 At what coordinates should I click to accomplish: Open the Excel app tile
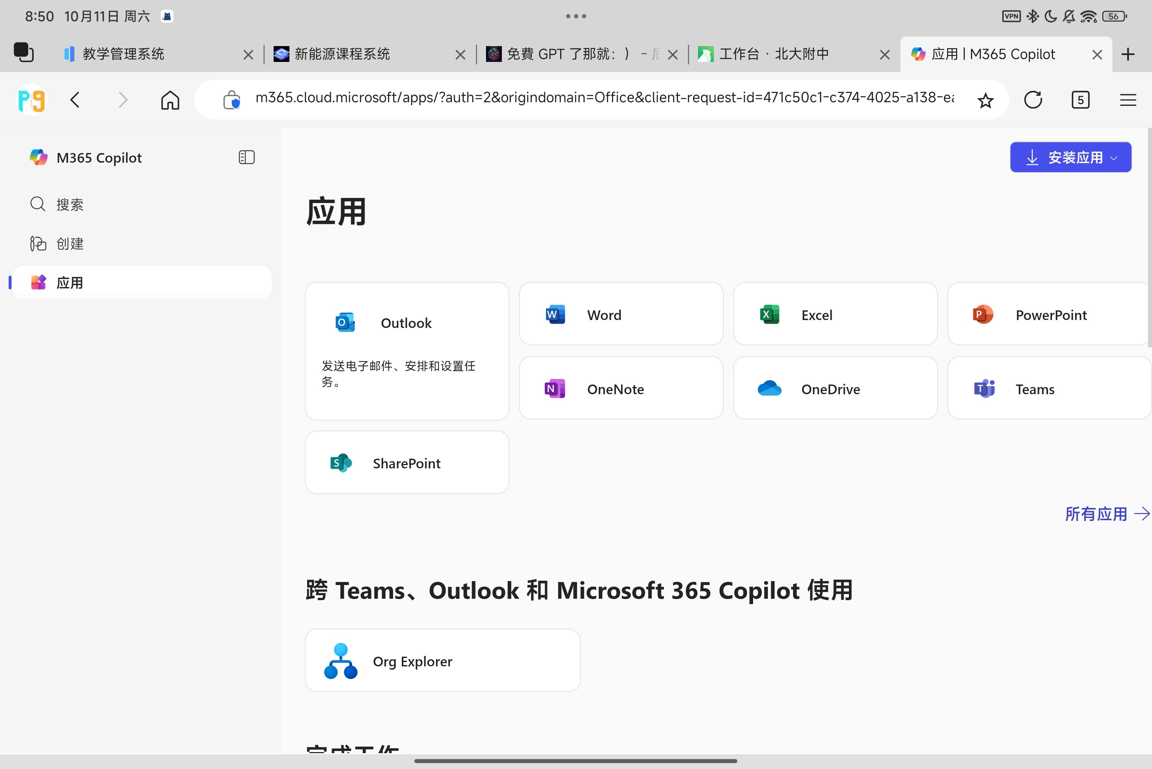835,314
